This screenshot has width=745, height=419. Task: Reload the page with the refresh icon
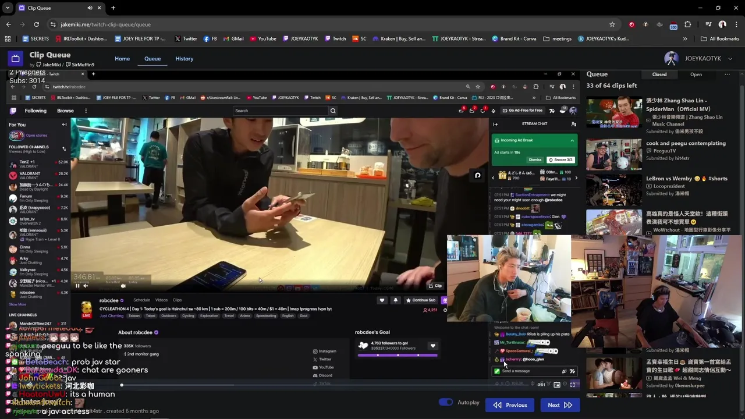36,24
